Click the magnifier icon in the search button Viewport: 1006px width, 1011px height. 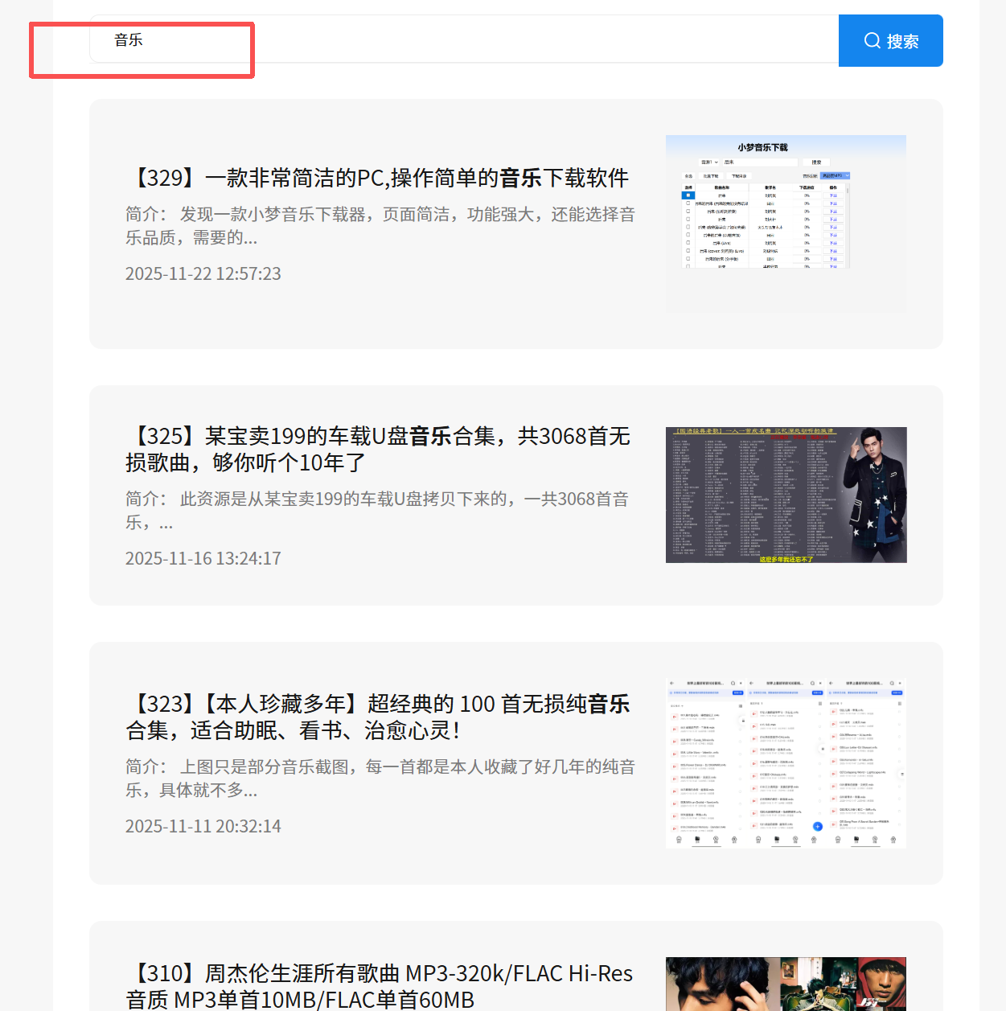coord(872,41)
